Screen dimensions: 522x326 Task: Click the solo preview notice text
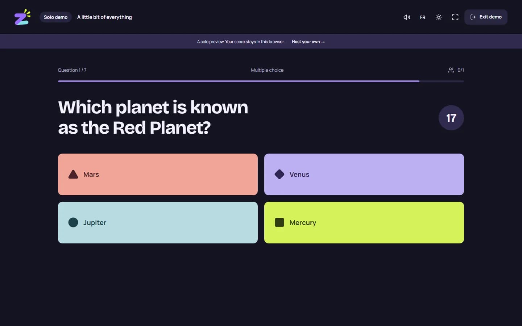(x=241, y=42)
